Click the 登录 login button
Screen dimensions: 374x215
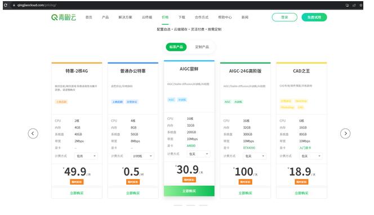[284, 17]
